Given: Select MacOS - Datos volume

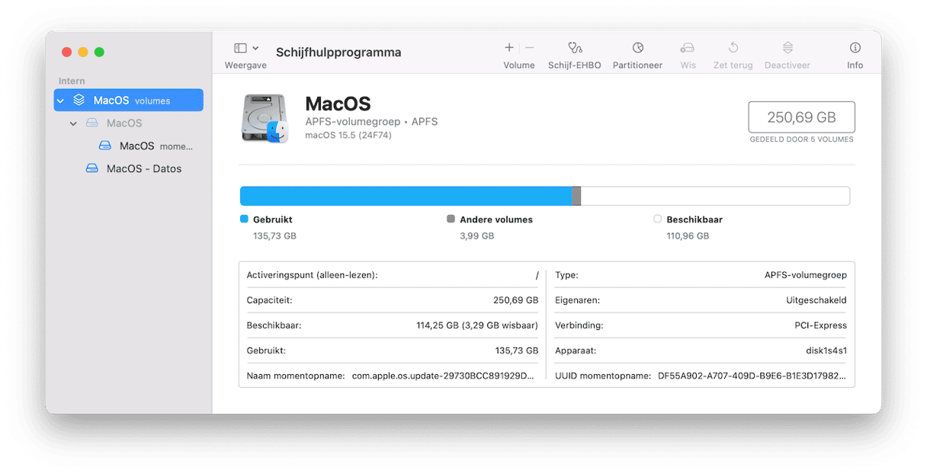Looking at the screenshot, I should (x=144, y=169).
